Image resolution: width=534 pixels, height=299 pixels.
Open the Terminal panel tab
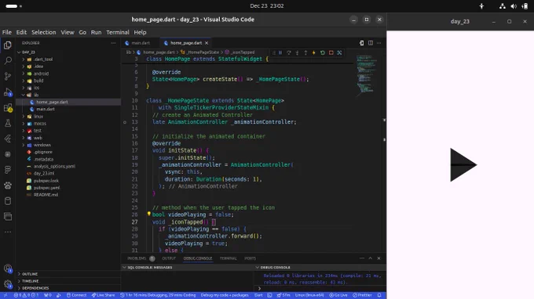[229, 258]
